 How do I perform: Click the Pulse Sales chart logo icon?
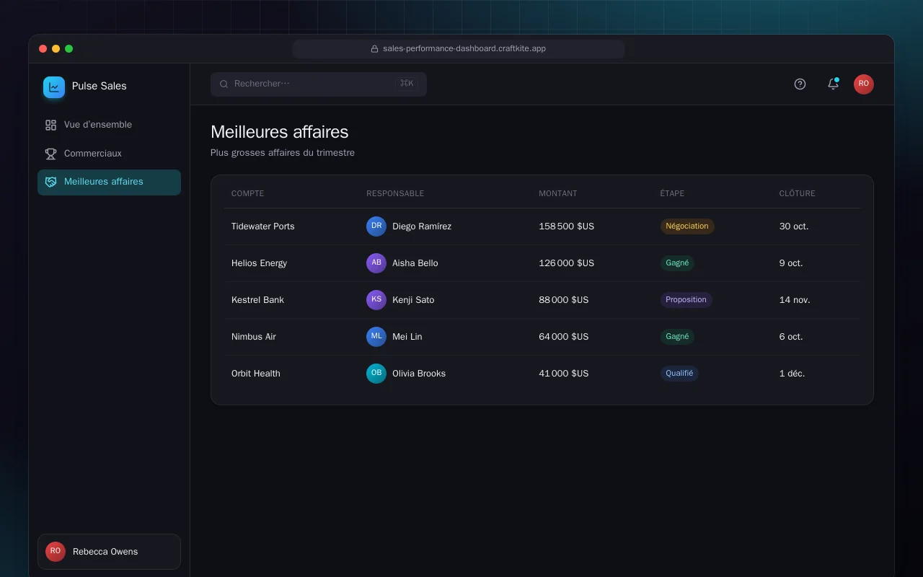pyautogui.click(x=54, y=87)
